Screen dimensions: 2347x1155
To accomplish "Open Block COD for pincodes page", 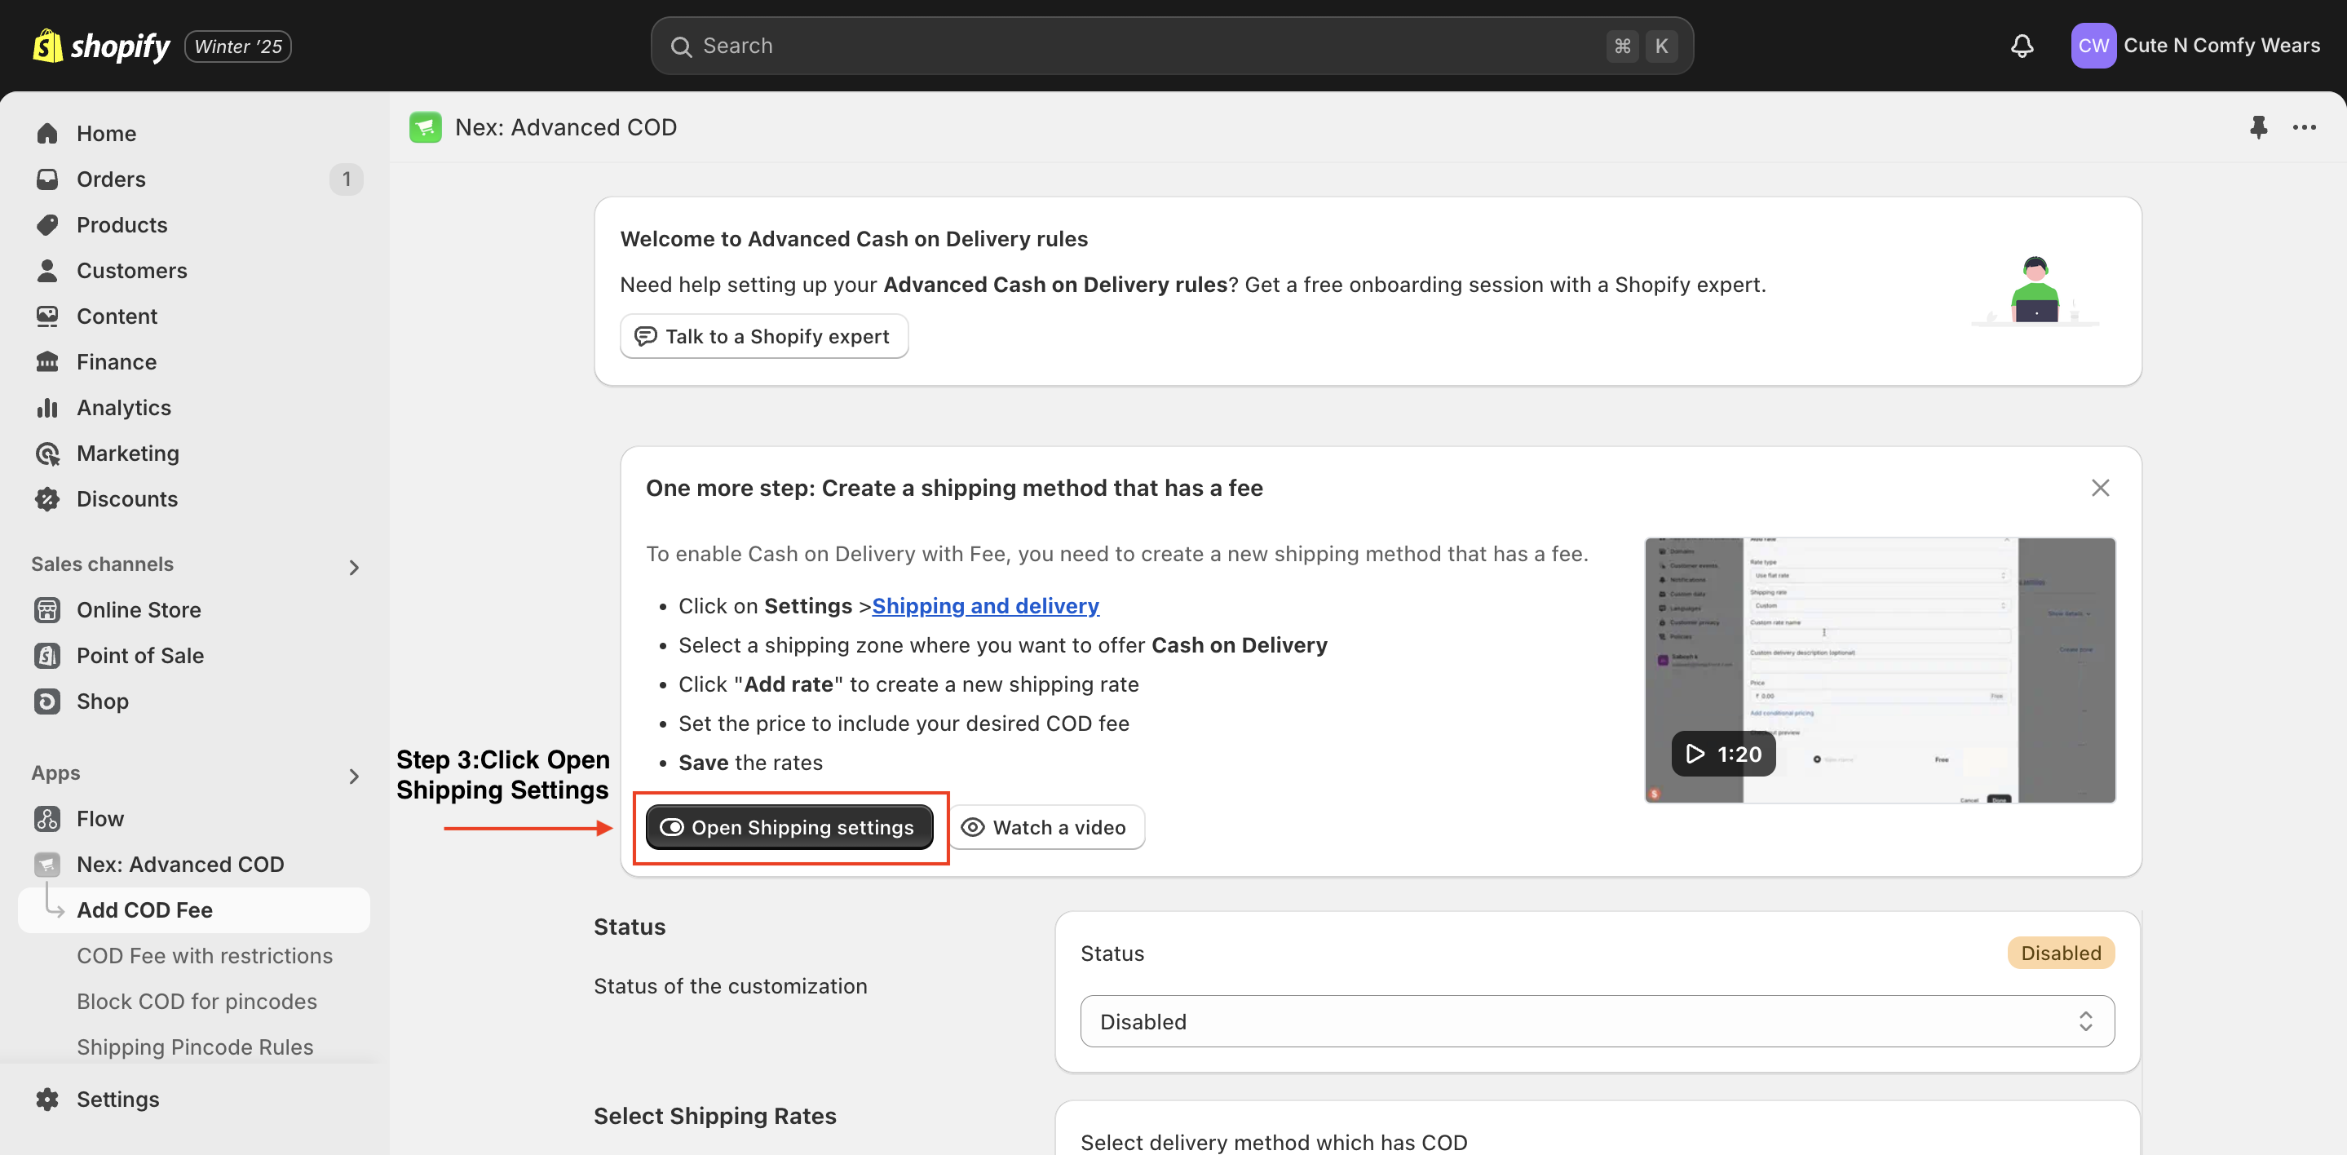I will pyautogui.click(x=196, y=1001).
